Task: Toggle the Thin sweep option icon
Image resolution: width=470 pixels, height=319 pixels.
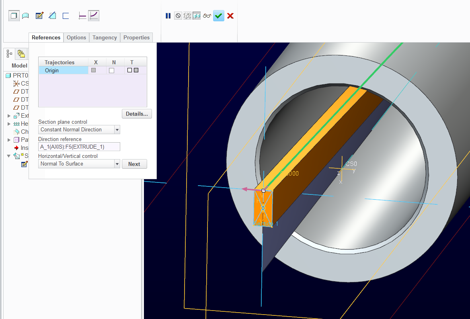Action: [x=65, y=15]
